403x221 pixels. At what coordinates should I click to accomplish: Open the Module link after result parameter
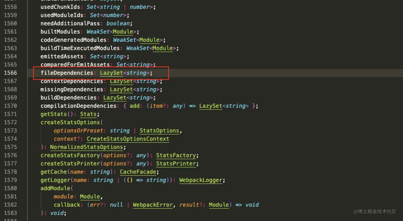click(x=219, y=205)
